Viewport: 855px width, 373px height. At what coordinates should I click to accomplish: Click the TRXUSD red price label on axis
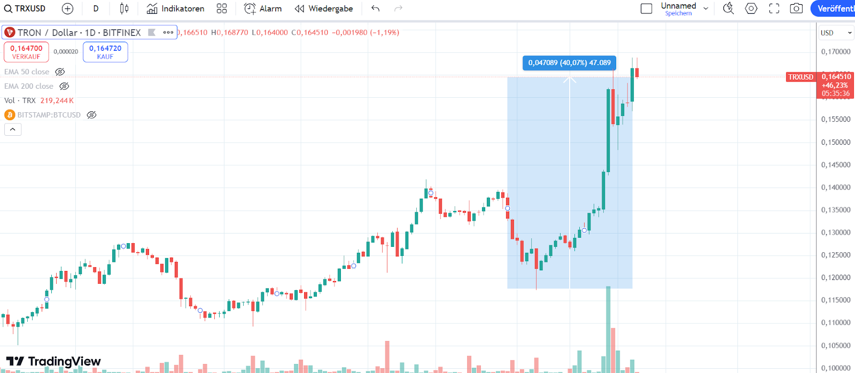pyautogui.click(x=800, y=77)
